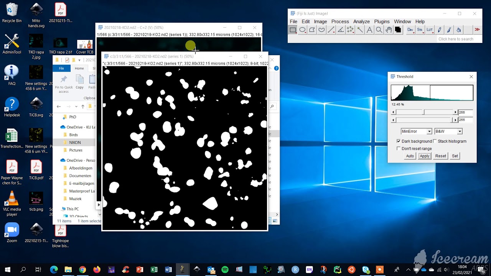Adjust the upper (minimum) threshold slider

[424, 112]
